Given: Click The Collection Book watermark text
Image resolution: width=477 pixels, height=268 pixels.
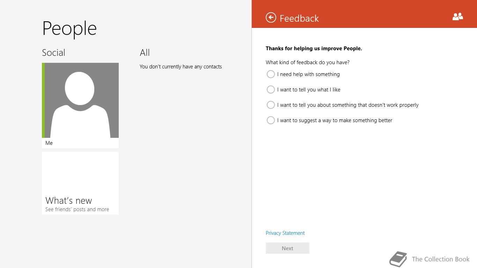Looking at the screenshot, I should click(441, 259).
